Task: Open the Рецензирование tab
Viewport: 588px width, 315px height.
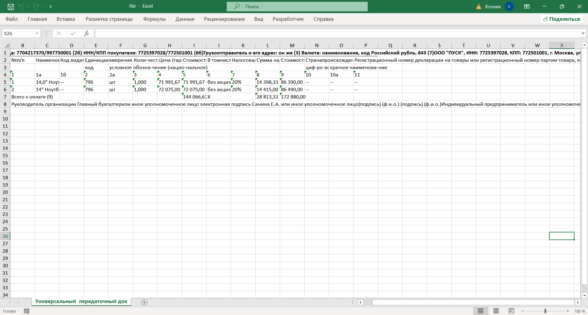Action: click(224, 19)
